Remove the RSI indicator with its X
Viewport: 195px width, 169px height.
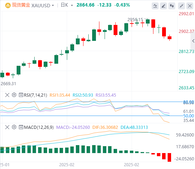point(7,95)
